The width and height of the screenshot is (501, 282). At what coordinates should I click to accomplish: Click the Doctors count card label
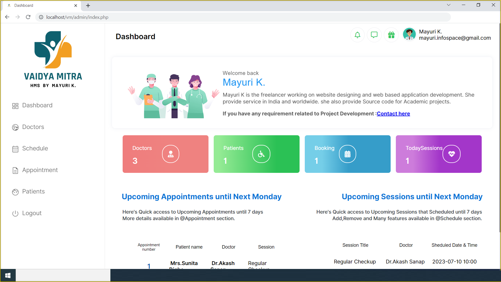[x=142, y=148]
